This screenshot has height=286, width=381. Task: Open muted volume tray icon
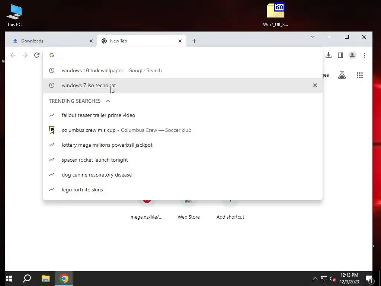333,279
